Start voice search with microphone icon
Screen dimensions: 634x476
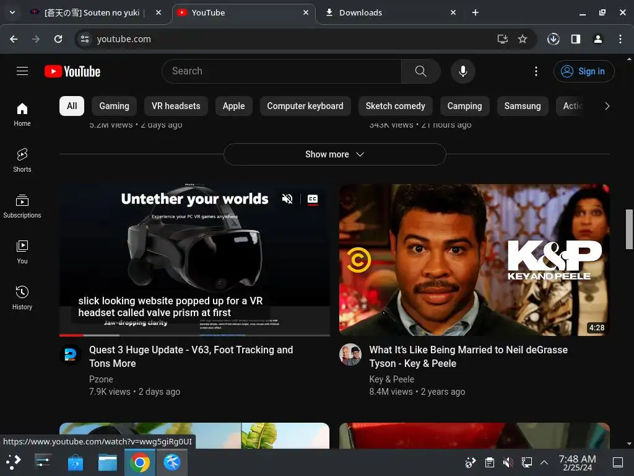pyautogui.click(x=463, y=71)
